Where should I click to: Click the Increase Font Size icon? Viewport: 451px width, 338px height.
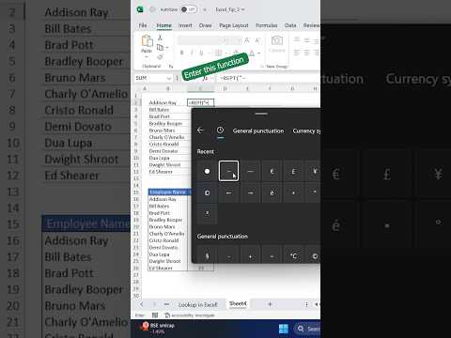247,40
